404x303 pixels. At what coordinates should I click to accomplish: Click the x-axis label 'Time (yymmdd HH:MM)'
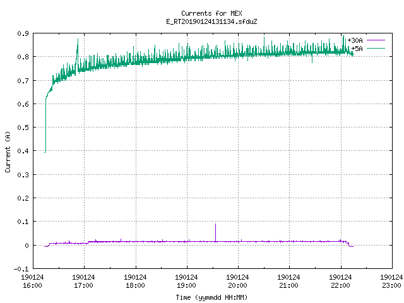click(211, 297)
